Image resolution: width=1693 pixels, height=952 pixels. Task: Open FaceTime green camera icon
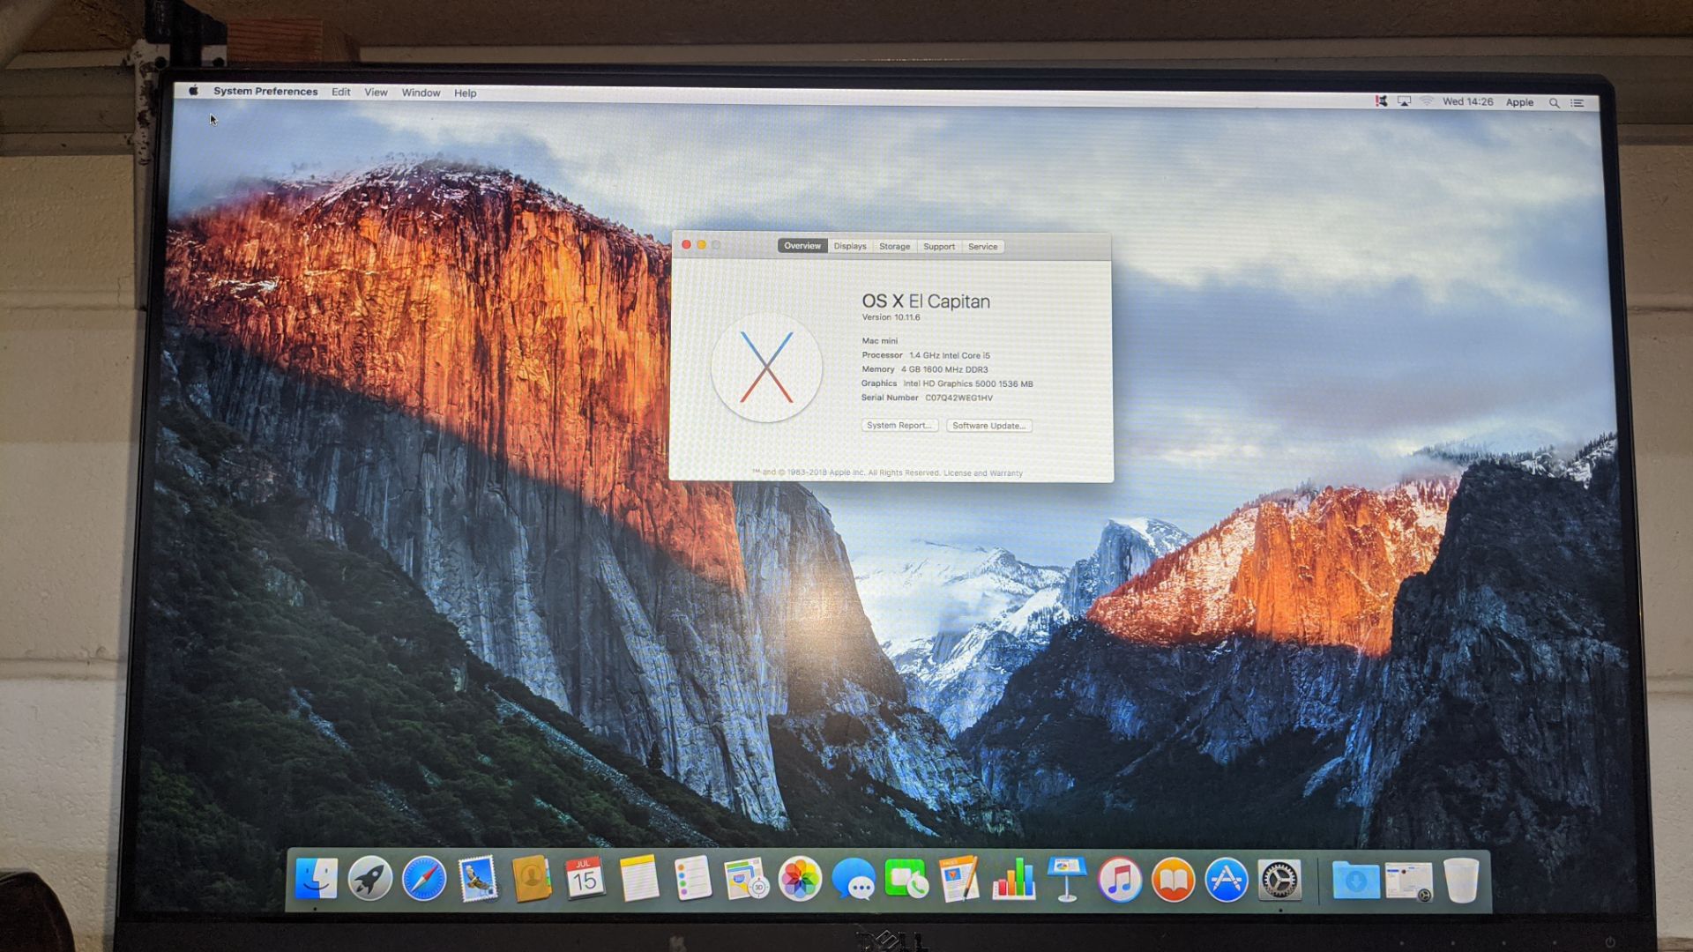906,879
